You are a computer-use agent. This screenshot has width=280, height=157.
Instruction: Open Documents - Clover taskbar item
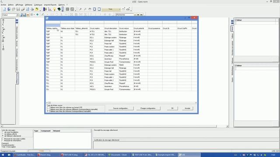pos(119,155)
